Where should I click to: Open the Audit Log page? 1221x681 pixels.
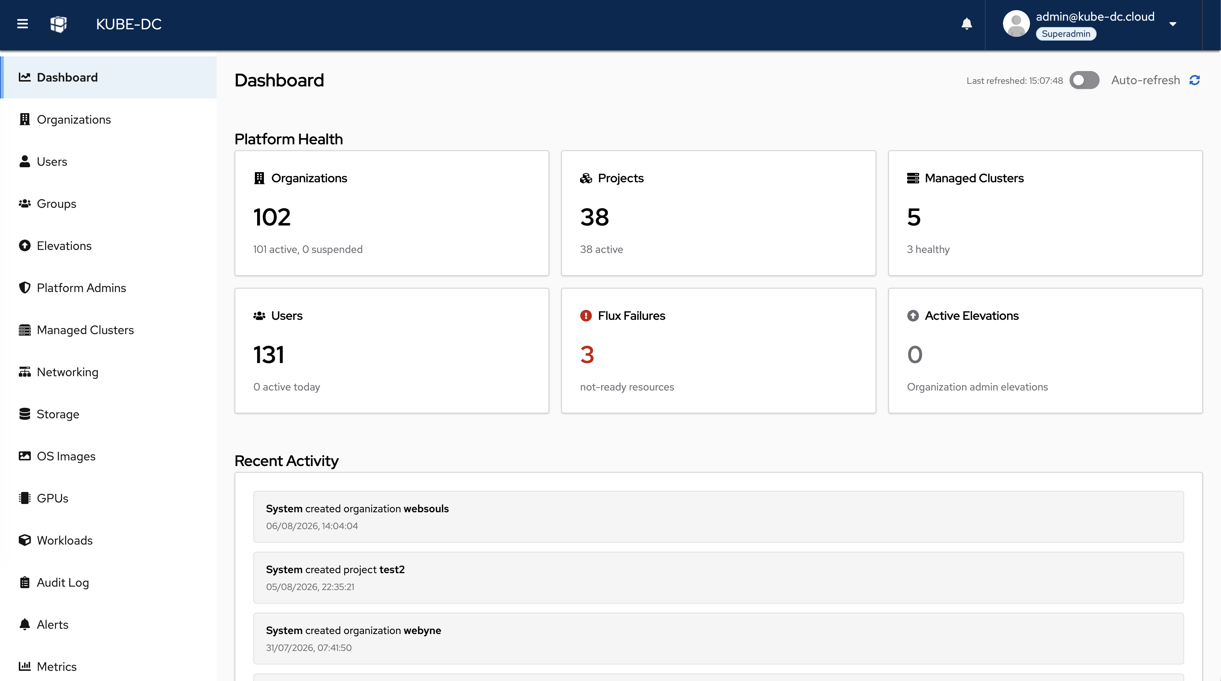109,583
